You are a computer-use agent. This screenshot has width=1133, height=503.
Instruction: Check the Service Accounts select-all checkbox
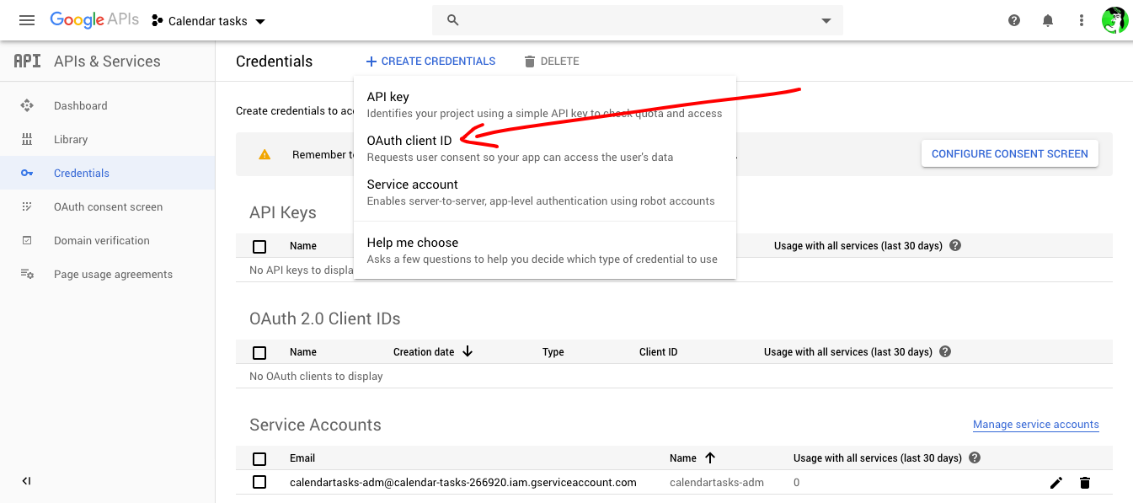[259, 458]
